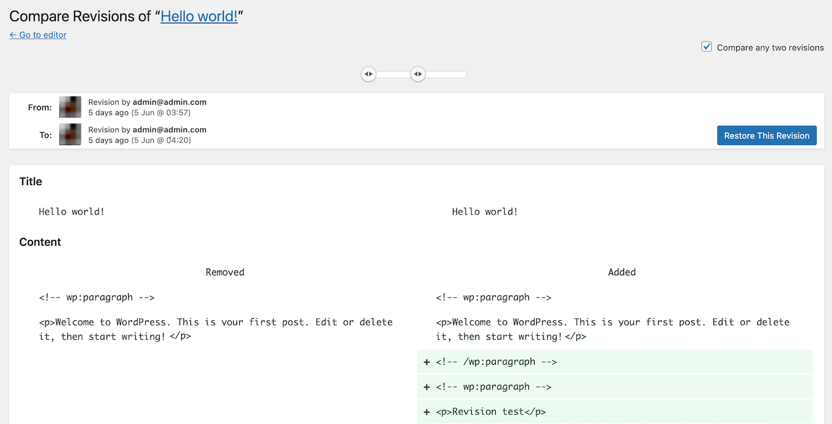Viewport: 832px width, 424px height.
Task: Click the "Title" section heading
Action: click(30, 182)
